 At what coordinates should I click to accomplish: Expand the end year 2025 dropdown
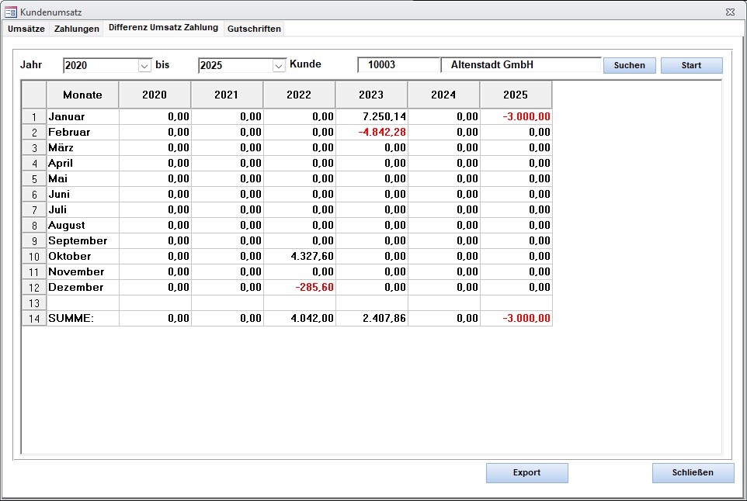point(280,66)
